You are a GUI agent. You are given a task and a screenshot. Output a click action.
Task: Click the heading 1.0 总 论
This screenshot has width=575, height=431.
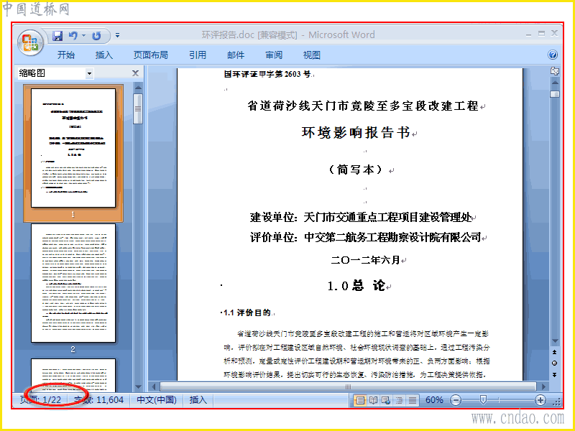click(356, 285)
